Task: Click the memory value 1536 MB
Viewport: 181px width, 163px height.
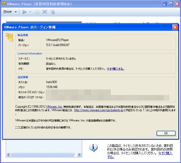Action: coord(52,87)
